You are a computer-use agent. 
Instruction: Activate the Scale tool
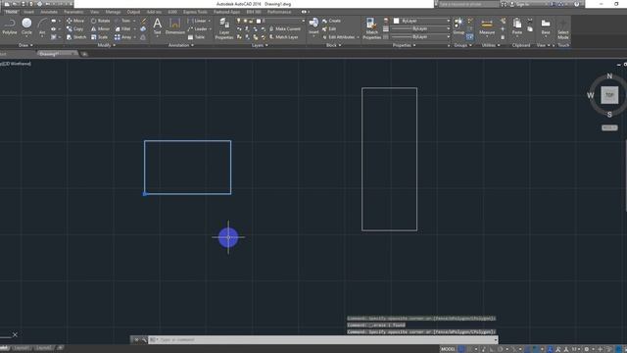pyautogui.click(x=100, y=37)
